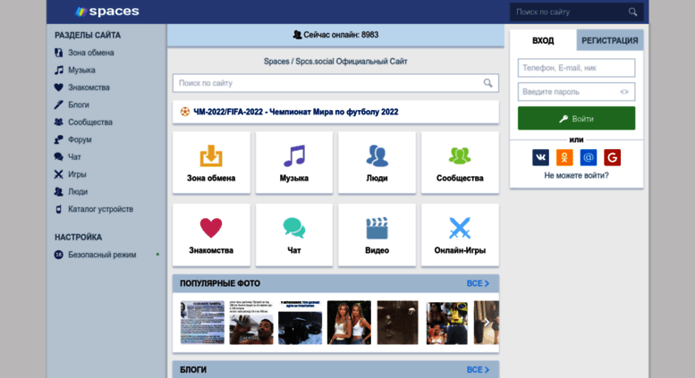
Task: Expand all blogs via ВСЕ arrow
Action: tap(478, 369)
